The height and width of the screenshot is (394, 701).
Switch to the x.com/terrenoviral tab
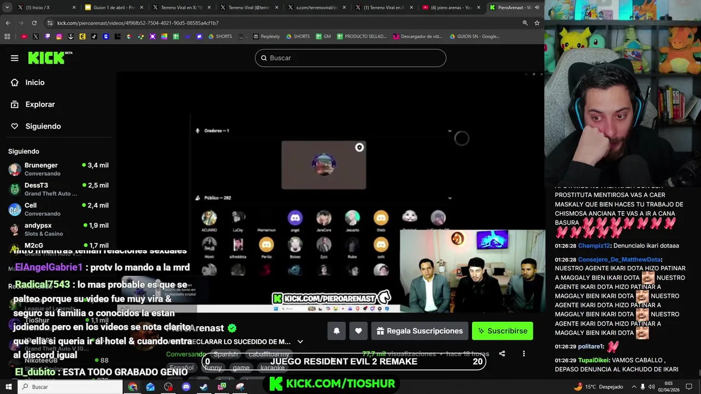pos(317,8)
